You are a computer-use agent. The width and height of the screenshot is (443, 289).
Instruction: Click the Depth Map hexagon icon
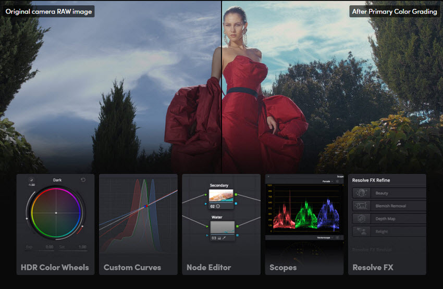click(x=361, y=219)
